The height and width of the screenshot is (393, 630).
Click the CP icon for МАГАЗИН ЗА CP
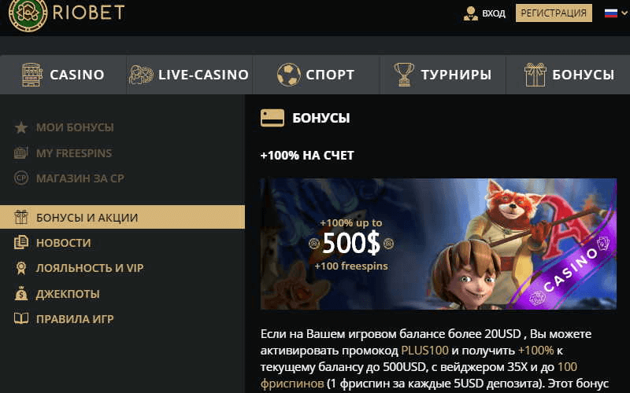click(x=21, y=178)
